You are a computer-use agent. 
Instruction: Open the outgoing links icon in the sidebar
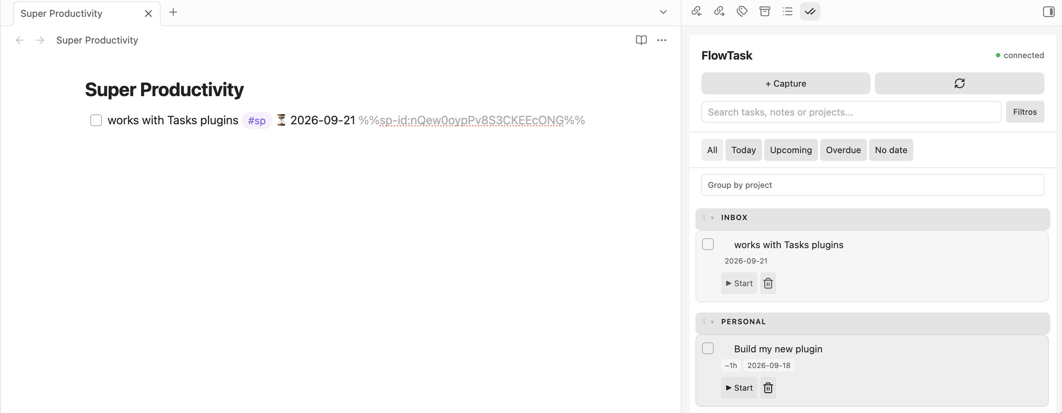coord(719,11)
